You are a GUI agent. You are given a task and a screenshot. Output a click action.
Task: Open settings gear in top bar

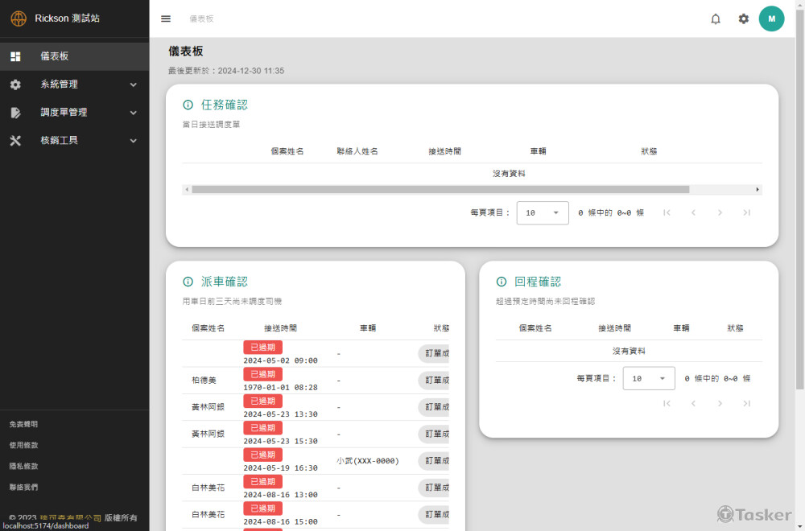(x=743, y=19)
